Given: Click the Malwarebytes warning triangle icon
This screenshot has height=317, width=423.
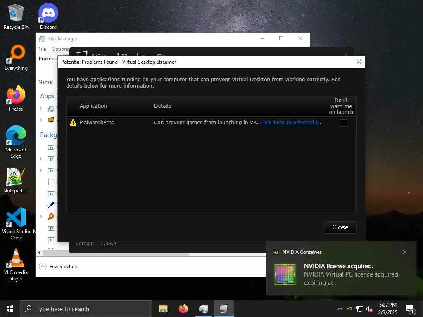Looking at the screenshot, I should (x=73, y=123).
